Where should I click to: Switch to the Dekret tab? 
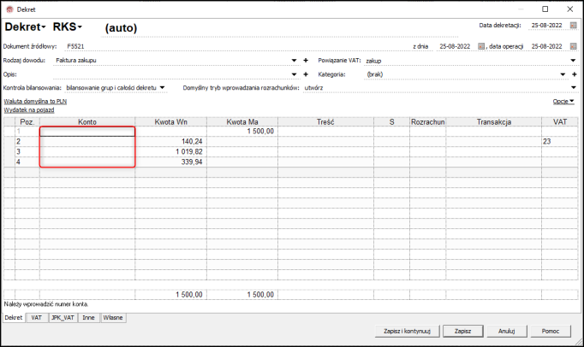point(14,318)
